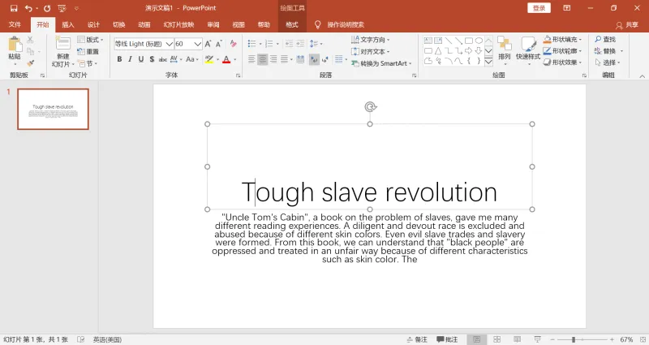The image size is (649, 345).
Task: Click the zoom slider in status bar
Action: tap(582, 339)
